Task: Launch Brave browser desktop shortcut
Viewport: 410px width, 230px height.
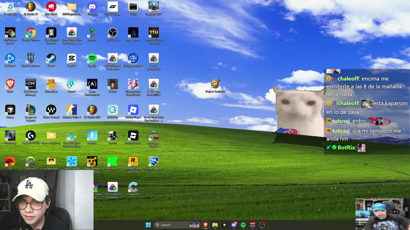Action: (10, 86)
